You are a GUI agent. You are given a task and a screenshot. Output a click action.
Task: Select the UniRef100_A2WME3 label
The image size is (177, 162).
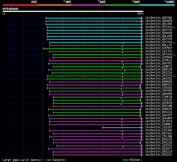[159, 124]
